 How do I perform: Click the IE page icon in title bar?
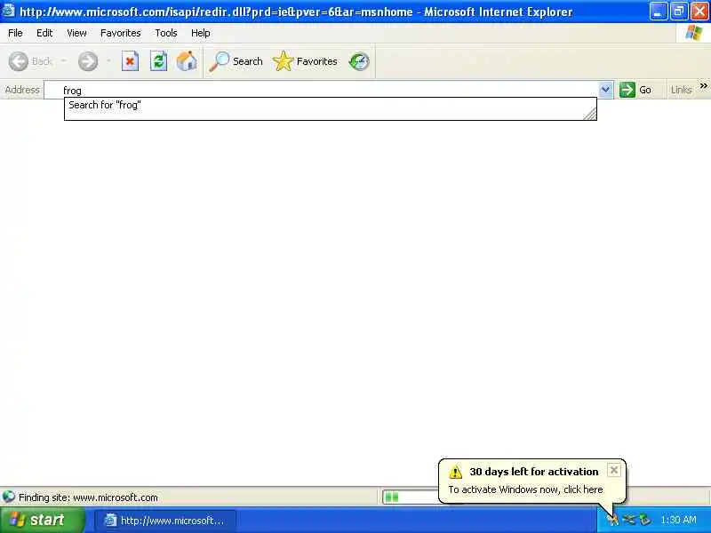(x=9, y=11)
